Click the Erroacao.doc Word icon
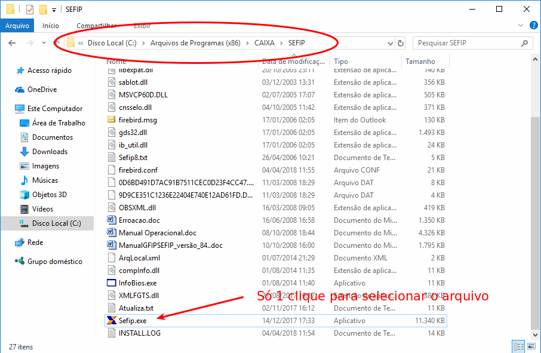Viewport: 541px width, 353px height. [x=112, y=220]
